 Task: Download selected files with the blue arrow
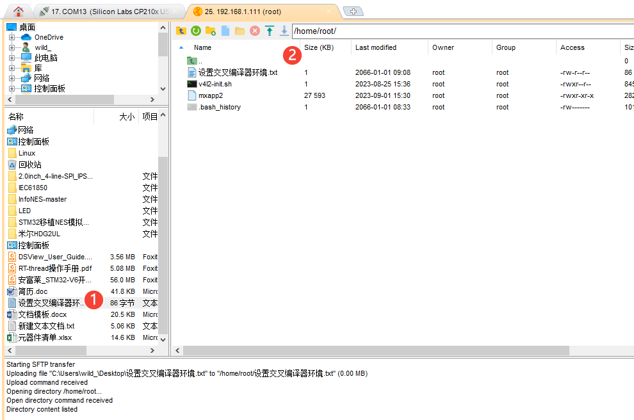click(284, 31)
